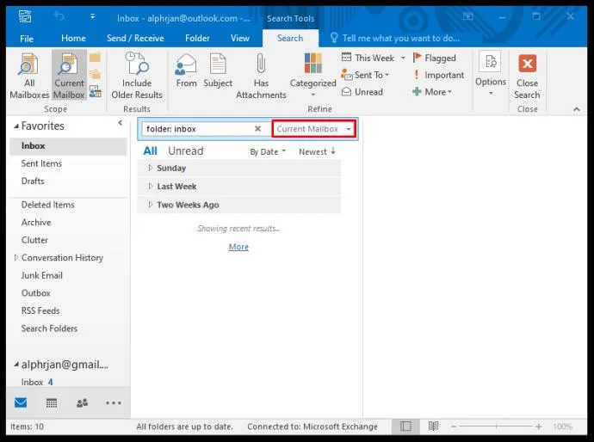Show only Unread messages in ribbon
This screenshot has width=594, height=442.
click(362, 92)
